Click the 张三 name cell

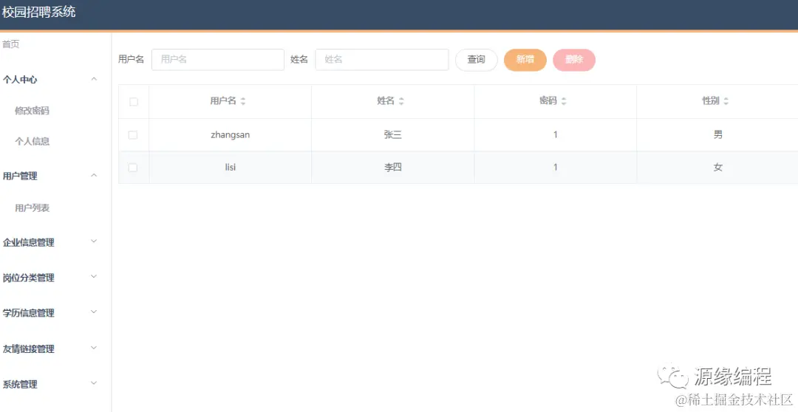pos(393,135)
